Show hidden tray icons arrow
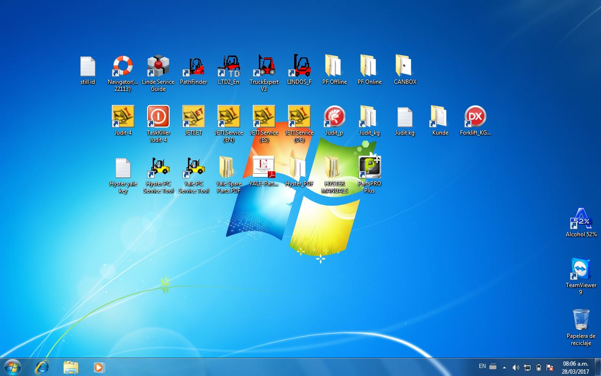Image resolution: width=601 pixels, height=376 pixels. pyautogui.click(x=505, y=368)
